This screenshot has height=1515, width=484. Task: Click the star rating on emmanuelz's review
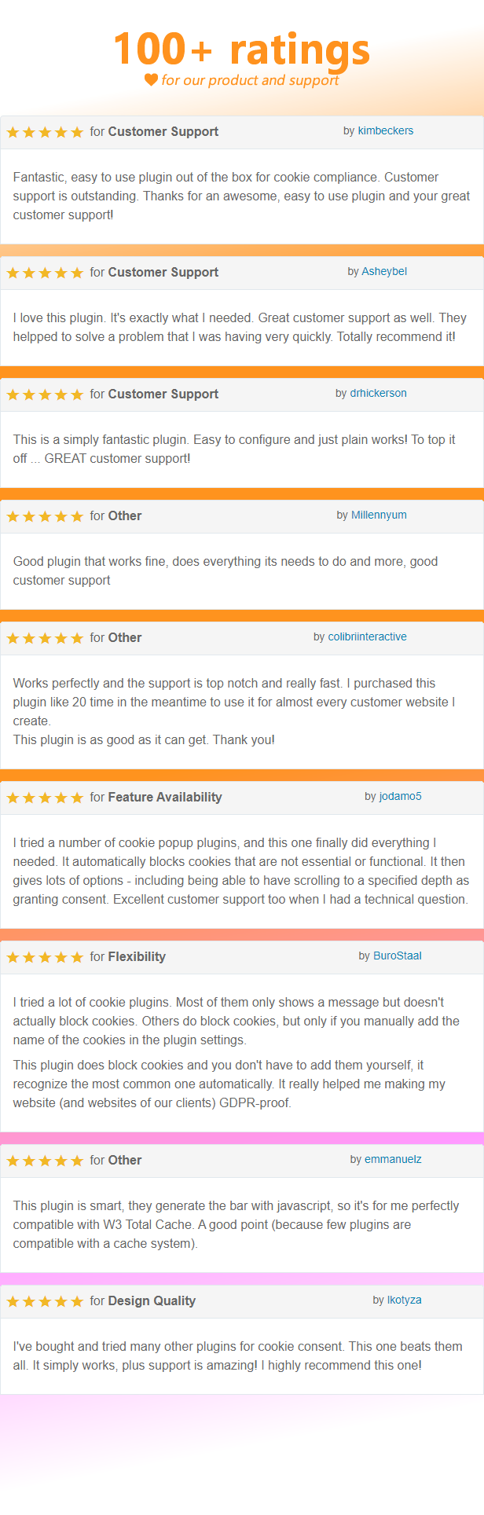[x=45, y=1161]
